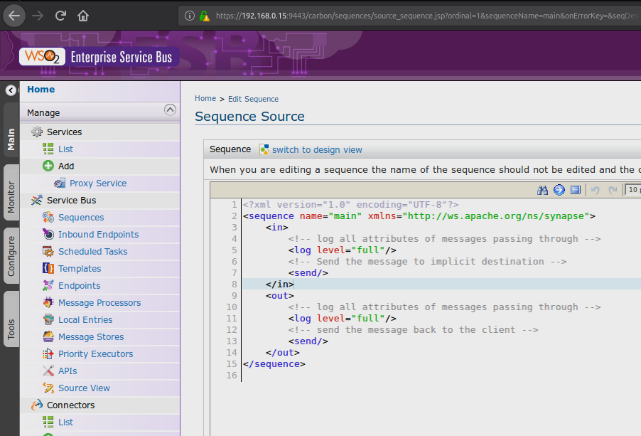Click the blue go-to-line arrow icon
The height and width of the screenshot is (436, 641).
[559, 190]
